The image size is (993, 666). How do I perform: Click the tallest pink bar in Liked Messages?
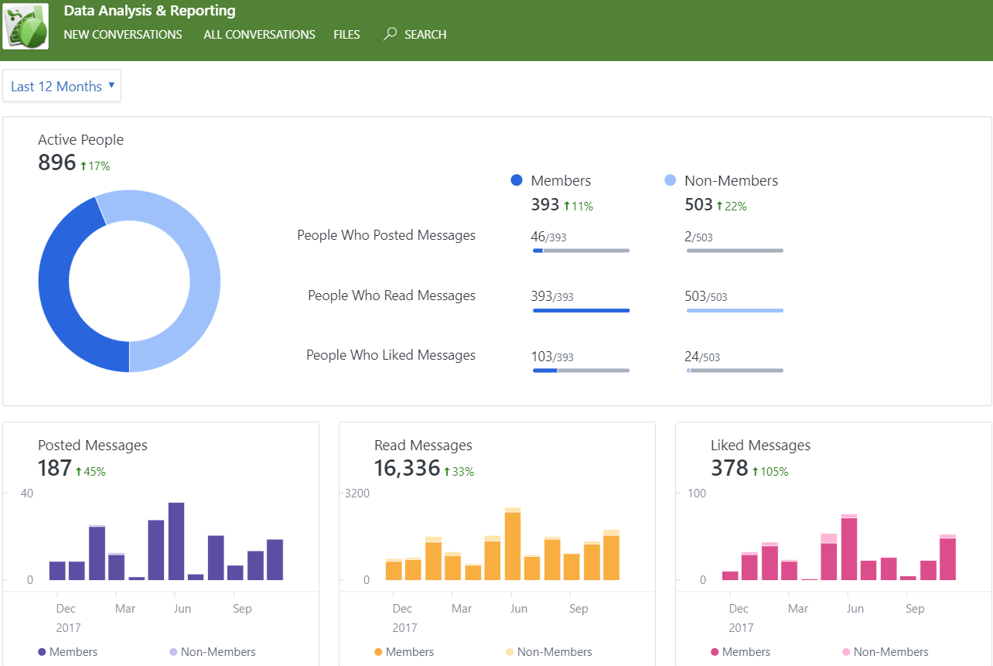click(849, 549)
